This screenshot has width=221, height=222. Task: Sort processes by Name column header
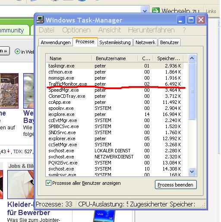[69, 58]
